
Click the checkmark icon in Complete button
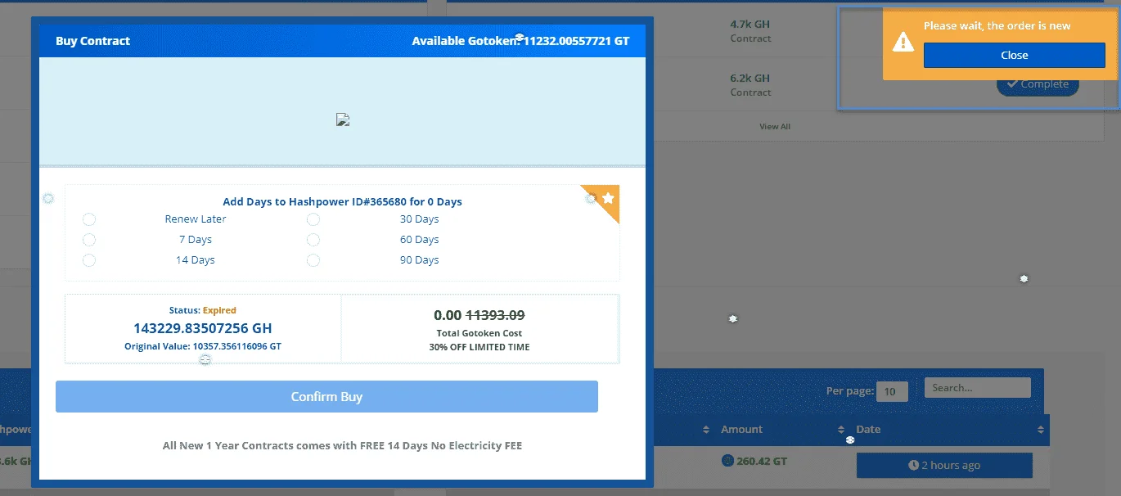1012,83
